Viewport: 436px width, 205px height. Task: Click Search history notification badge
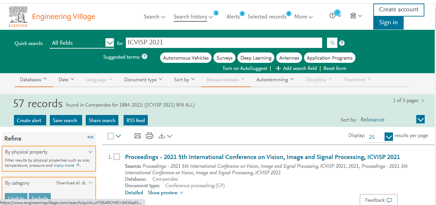(x=216, y=13)
